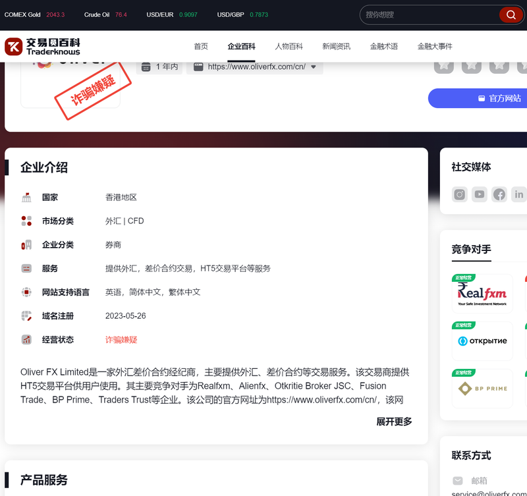Click the 券商 category value

[x=113, y=245]
